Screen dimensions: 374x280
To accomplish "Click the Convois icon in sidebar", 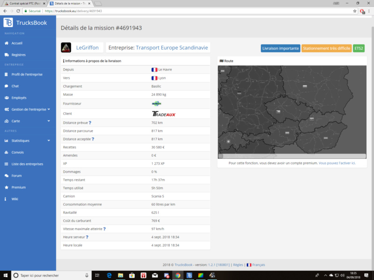I will [x=7, y=152].
